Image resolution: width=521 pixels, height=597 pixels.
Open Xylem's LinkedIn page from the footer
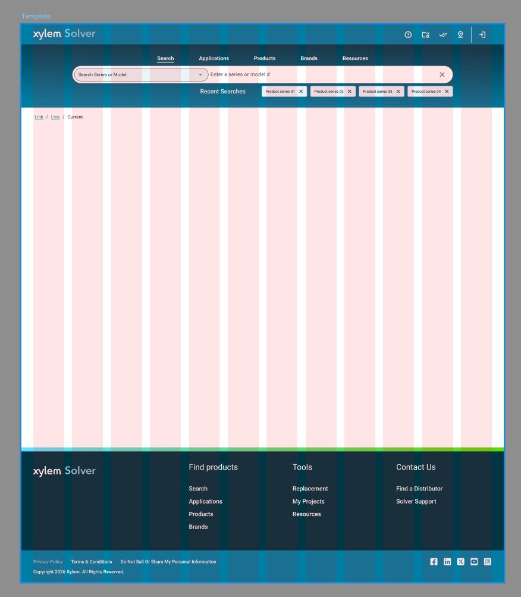tap(447, 561)
